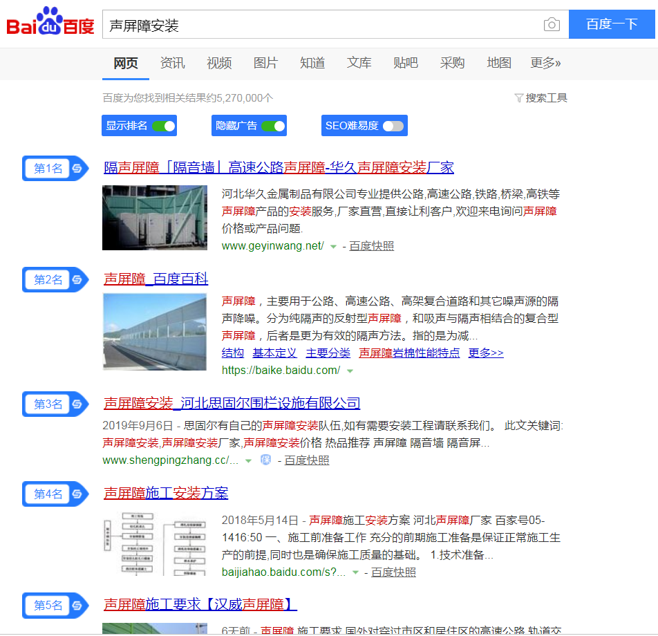Switch to the 地图 tab
Screen dimensions: 658x636
tap(499, 63)
